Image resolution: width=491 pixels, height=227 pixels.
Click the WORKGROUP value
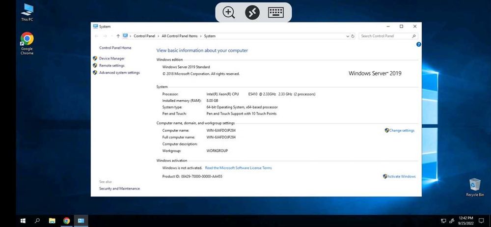217,151
